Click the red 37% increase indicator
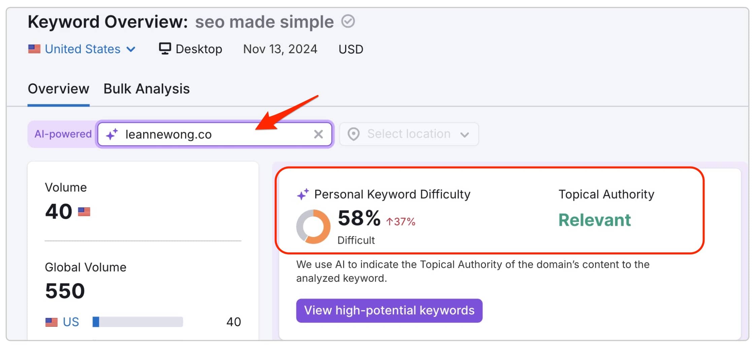Image resolution: width=753 pixels, height=348 pixels. [401, 222]
